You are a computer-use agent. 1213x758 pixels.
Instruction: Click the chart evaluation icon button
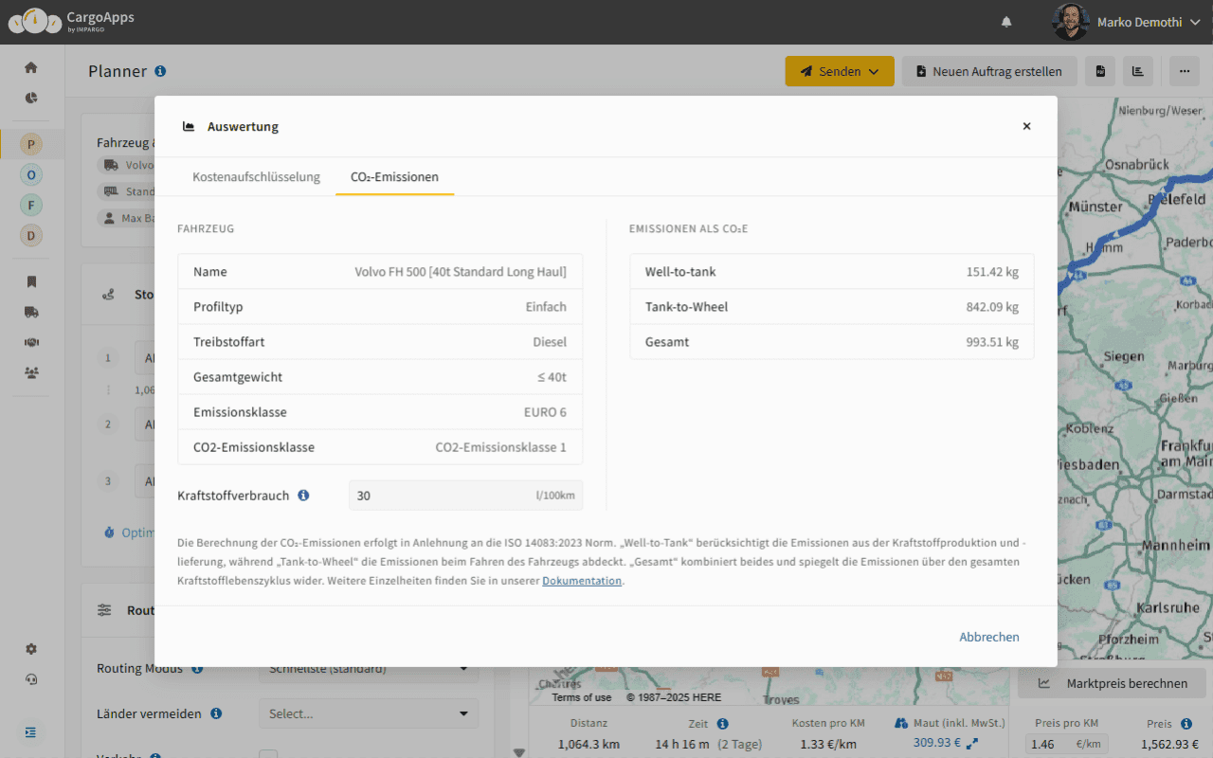tap(1138, 71)
